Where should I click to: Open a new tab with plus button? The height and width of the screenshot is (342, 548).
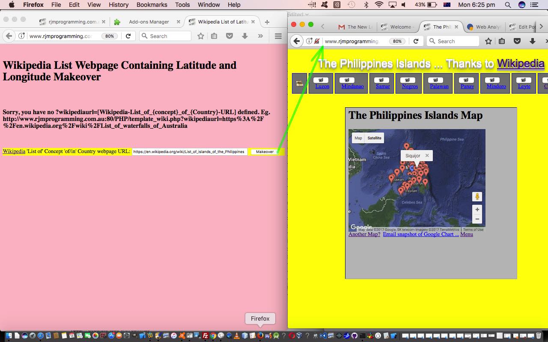click(267, 22)
